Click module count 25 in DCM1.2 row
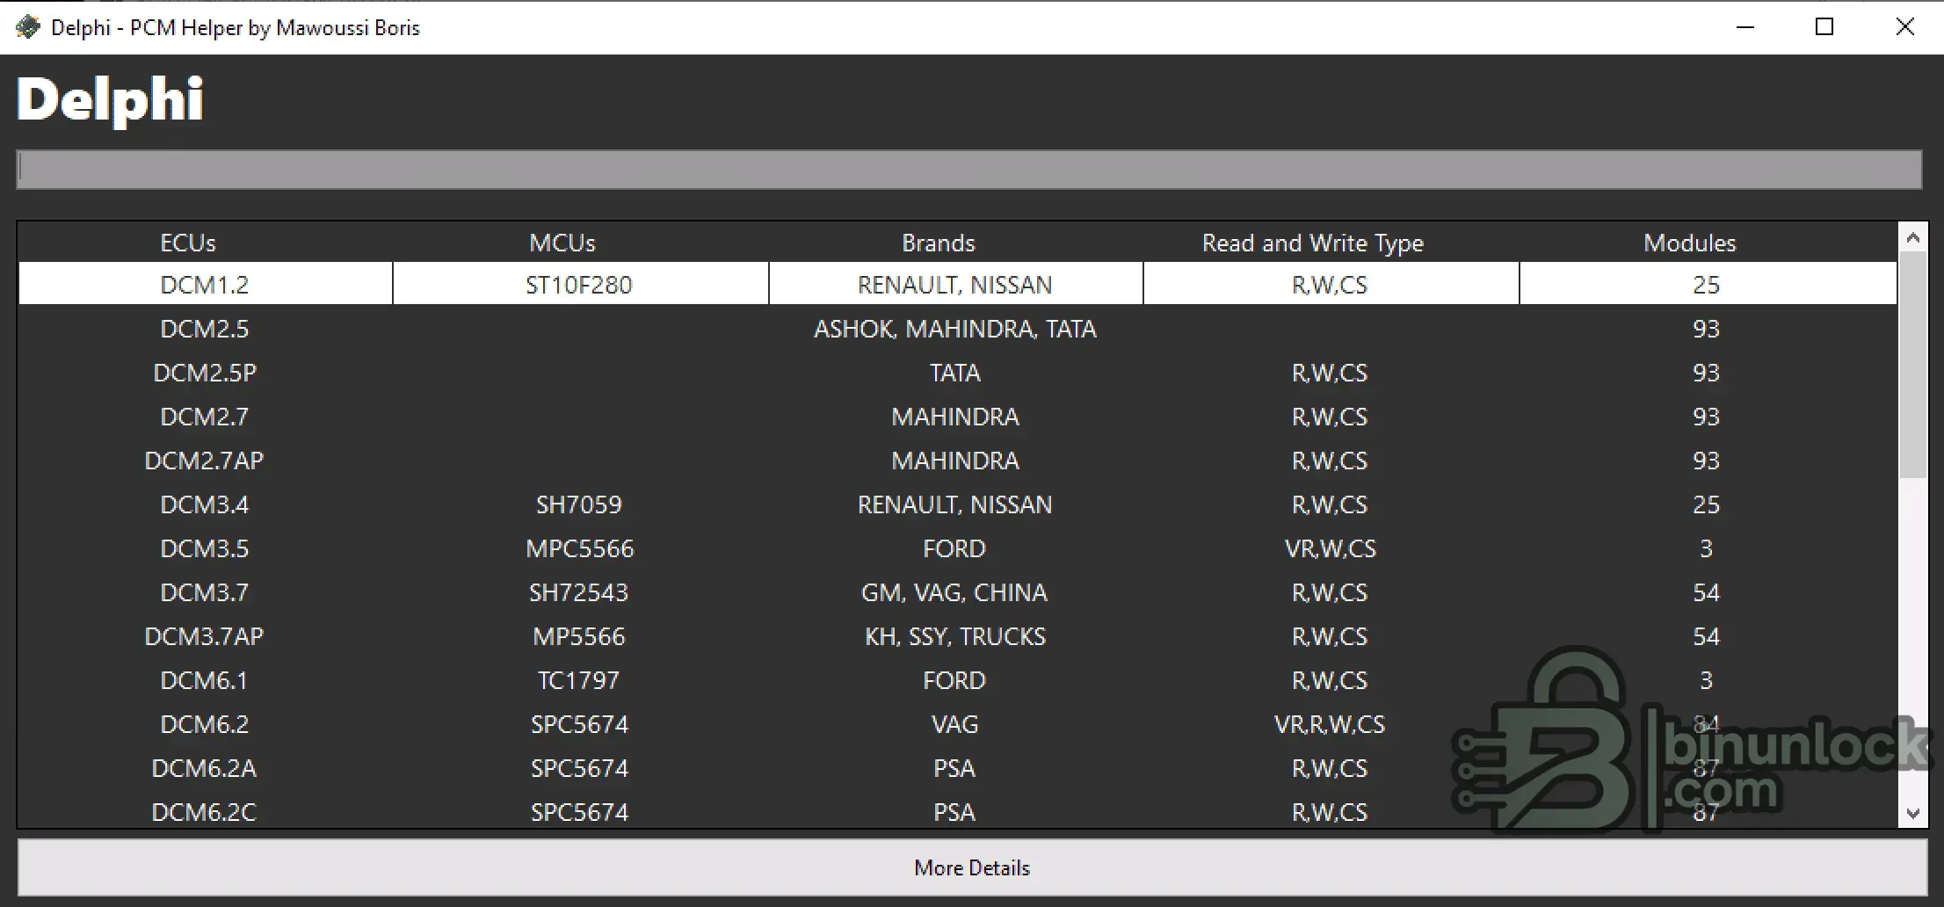This screenshot has height=907, width=1944. point(1708,284)
